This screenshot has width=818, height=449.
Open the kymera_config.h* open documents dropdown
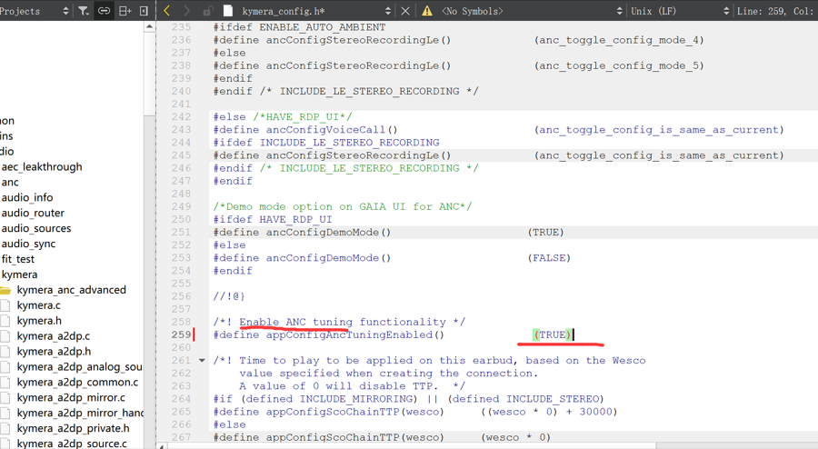point(387,10)
